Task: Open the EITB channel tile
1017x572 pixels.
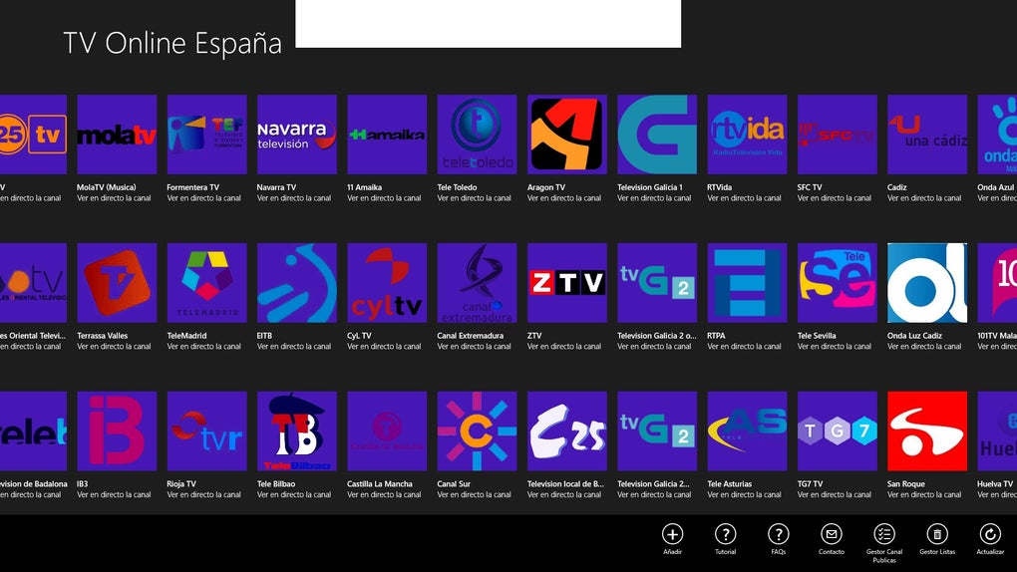Action: (x=297, y=283)
